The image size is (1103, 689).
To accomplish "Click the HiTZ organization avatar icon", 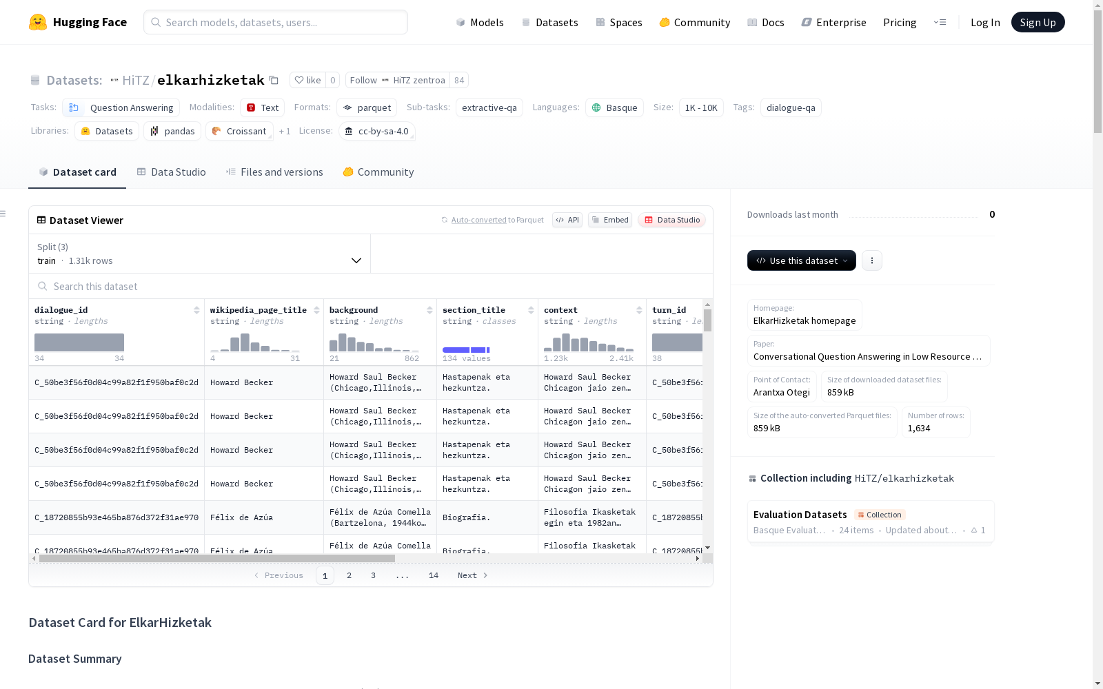I will pyautogui.click(x=114, y=80).
